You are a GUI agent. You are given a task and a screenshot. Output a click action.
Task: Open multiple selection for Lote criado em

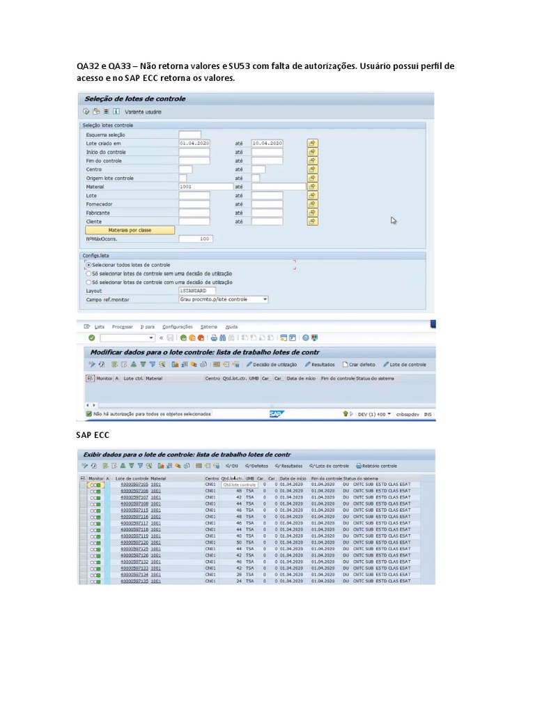(x=313, y=144)
